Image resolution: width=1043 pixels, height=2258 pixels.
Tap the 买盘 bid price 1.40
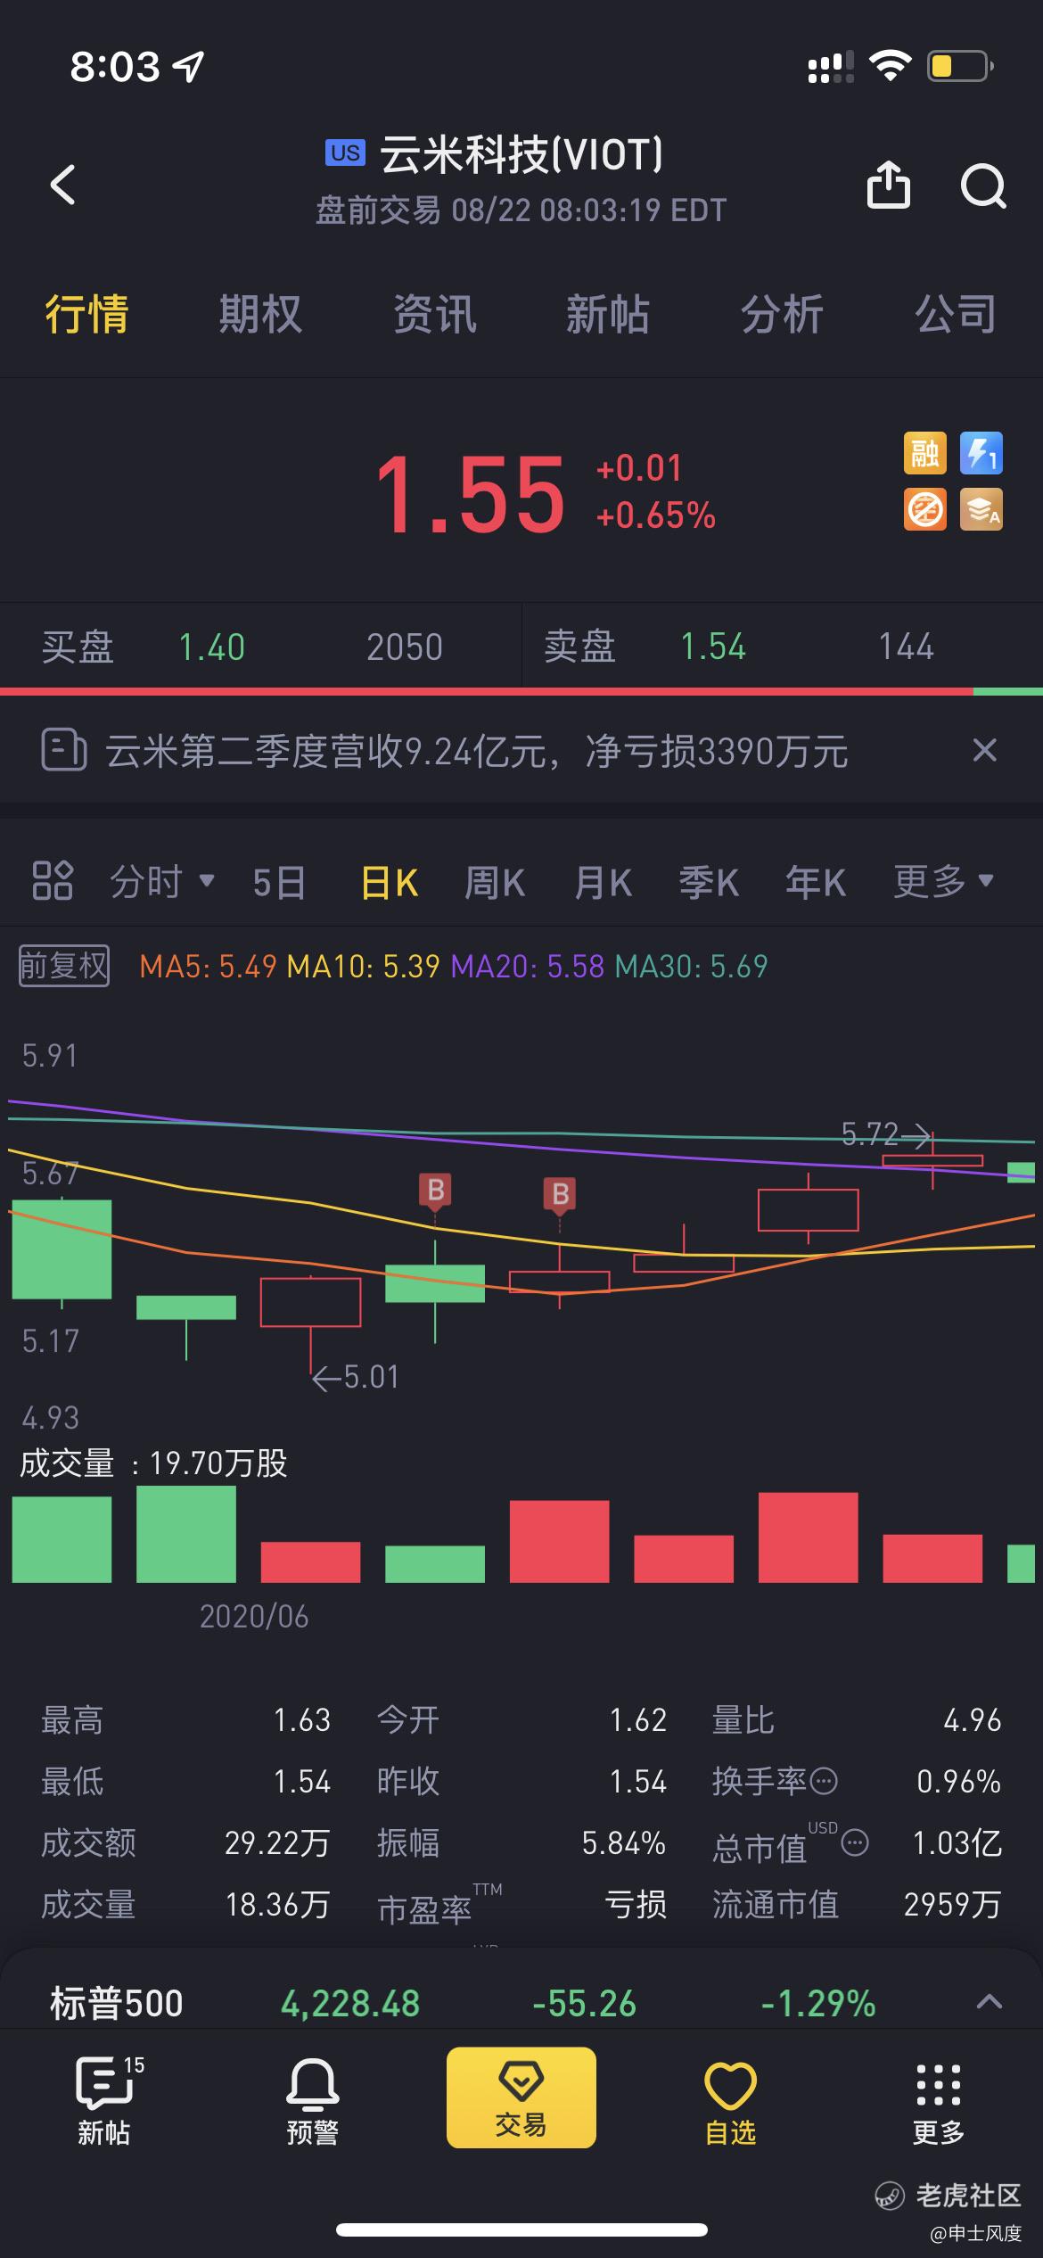[212, 647]
